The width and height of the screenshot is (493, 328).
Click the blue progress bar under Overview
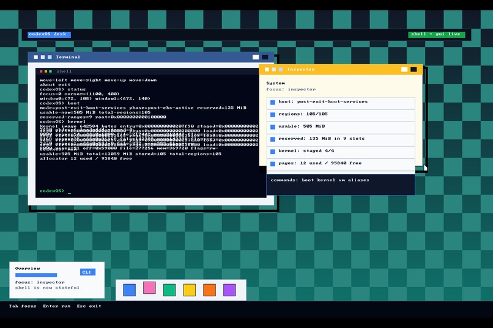coord(36,275)
